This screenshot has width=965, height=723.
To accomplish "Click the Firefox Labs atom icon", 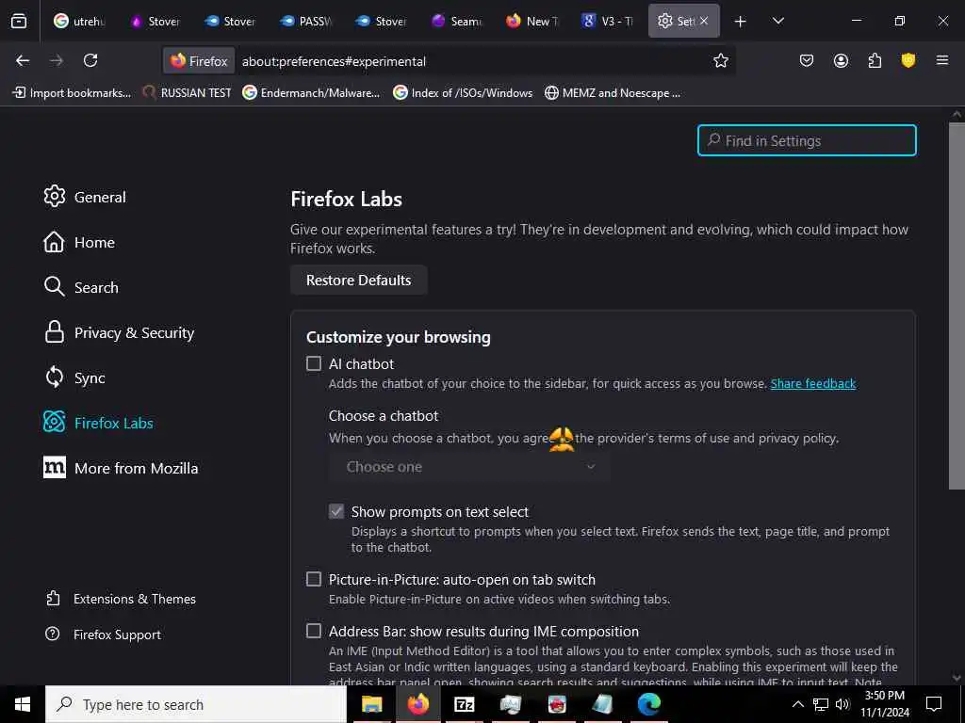I will click(x=54, y=422).
